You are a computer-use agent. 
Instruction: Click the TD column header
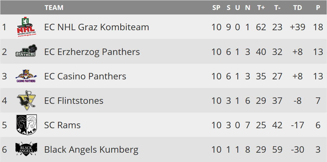click(298, 8)
